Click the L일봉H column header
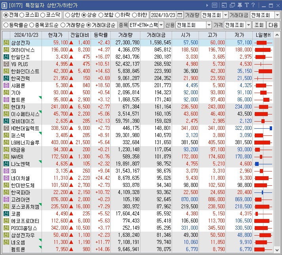The image size is (282, 255). pos(263,35)
